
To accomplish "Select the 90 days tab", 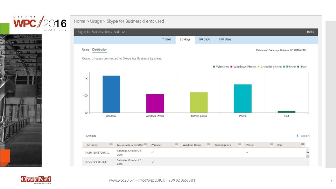I will pyautogui.click(x=204, y=40).
